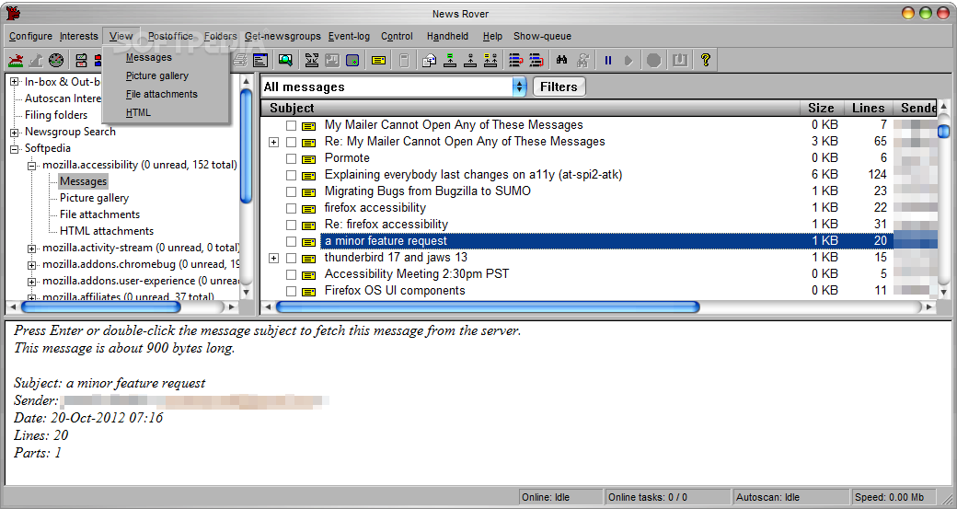Click the blue safe box toolbar icon
The width and height of the screenshot is (957, 509).
tap(352, 60)
